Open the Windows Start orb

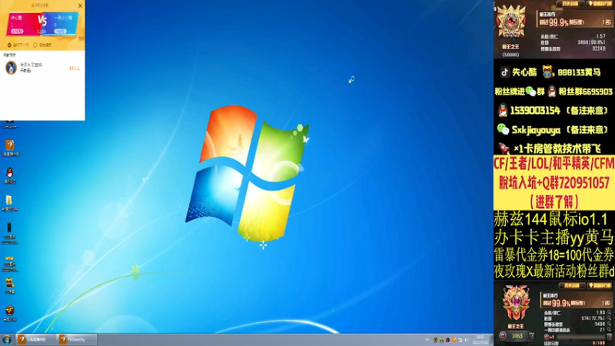tap(7, 340)
